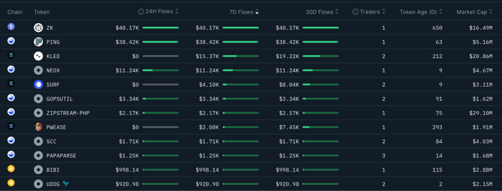502x191 pixels.
Task: Click the Ethereum chain icon in ZK row
Action: [11, 27]
